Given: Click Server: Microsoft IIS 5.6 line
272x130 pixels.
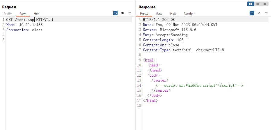Looking at the screenshot, I should (170, 30).
